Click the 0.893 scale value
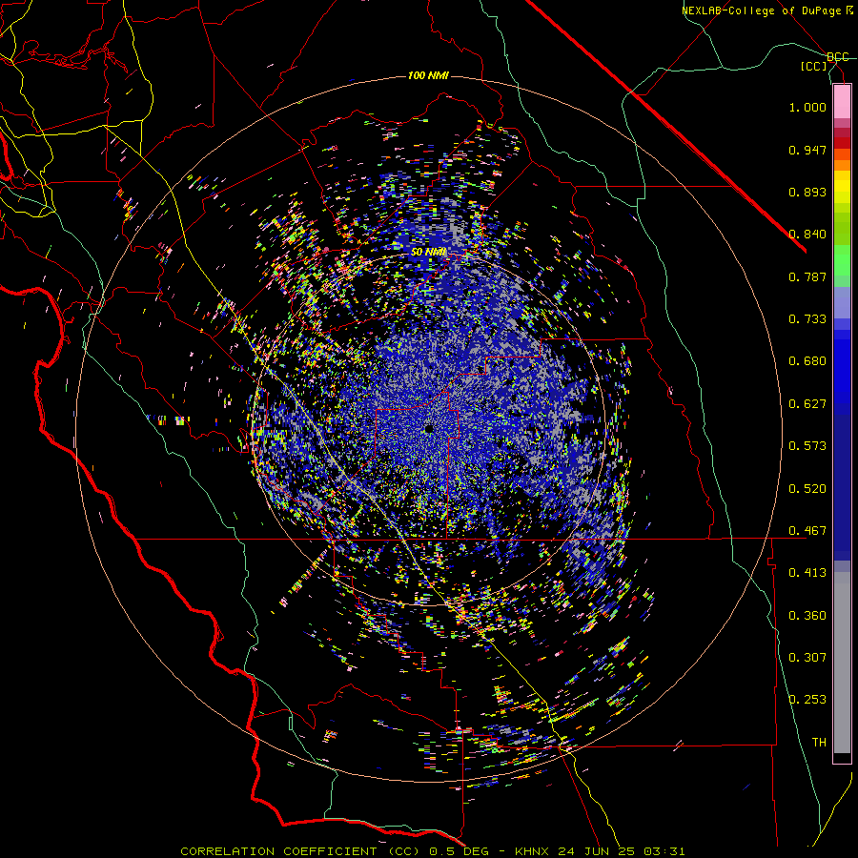858x858 pixels. coord(807,192)
